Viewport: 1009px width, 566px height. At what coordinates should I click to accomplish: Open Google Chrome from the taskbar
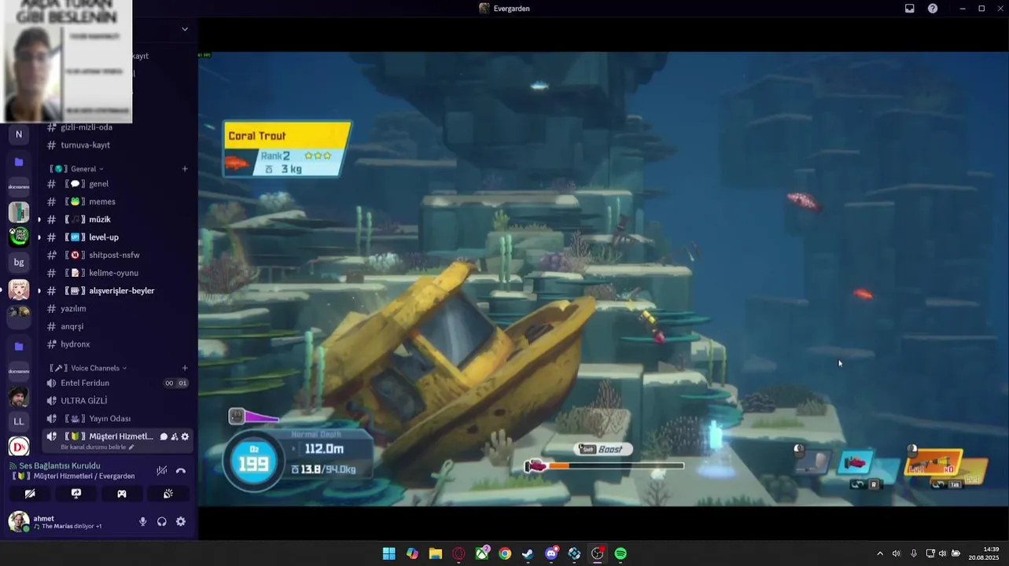505,553
